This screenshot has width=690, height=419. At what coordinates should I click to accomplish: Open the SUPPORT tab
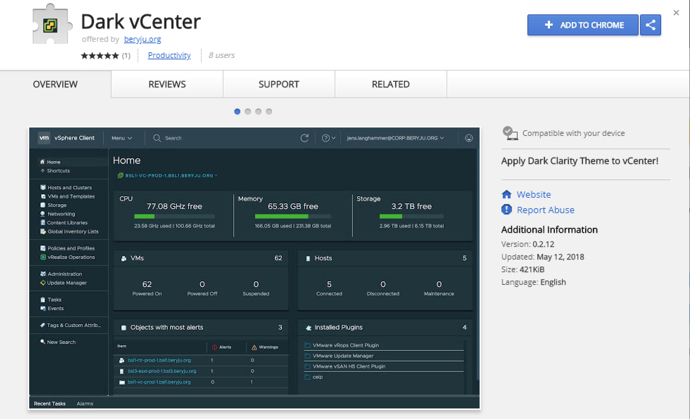coord(279,84)
